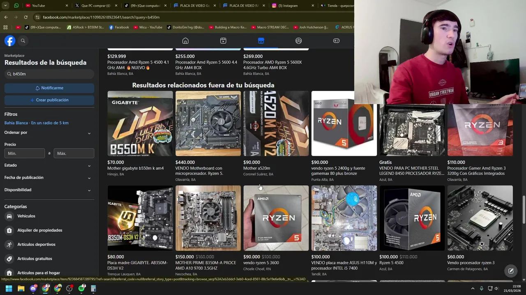The image size is (526, 295).
Task: Open the pinned WhatsApp tab
Action: click(16, 5)
